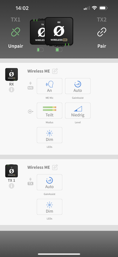Tap the Unpair label under TX1
The height and width of the screenshot is (257, 118).
coord(16,46)
